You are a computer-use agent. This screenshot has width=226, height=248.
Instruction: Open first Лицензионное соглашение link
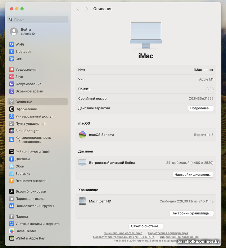(123, 233)
